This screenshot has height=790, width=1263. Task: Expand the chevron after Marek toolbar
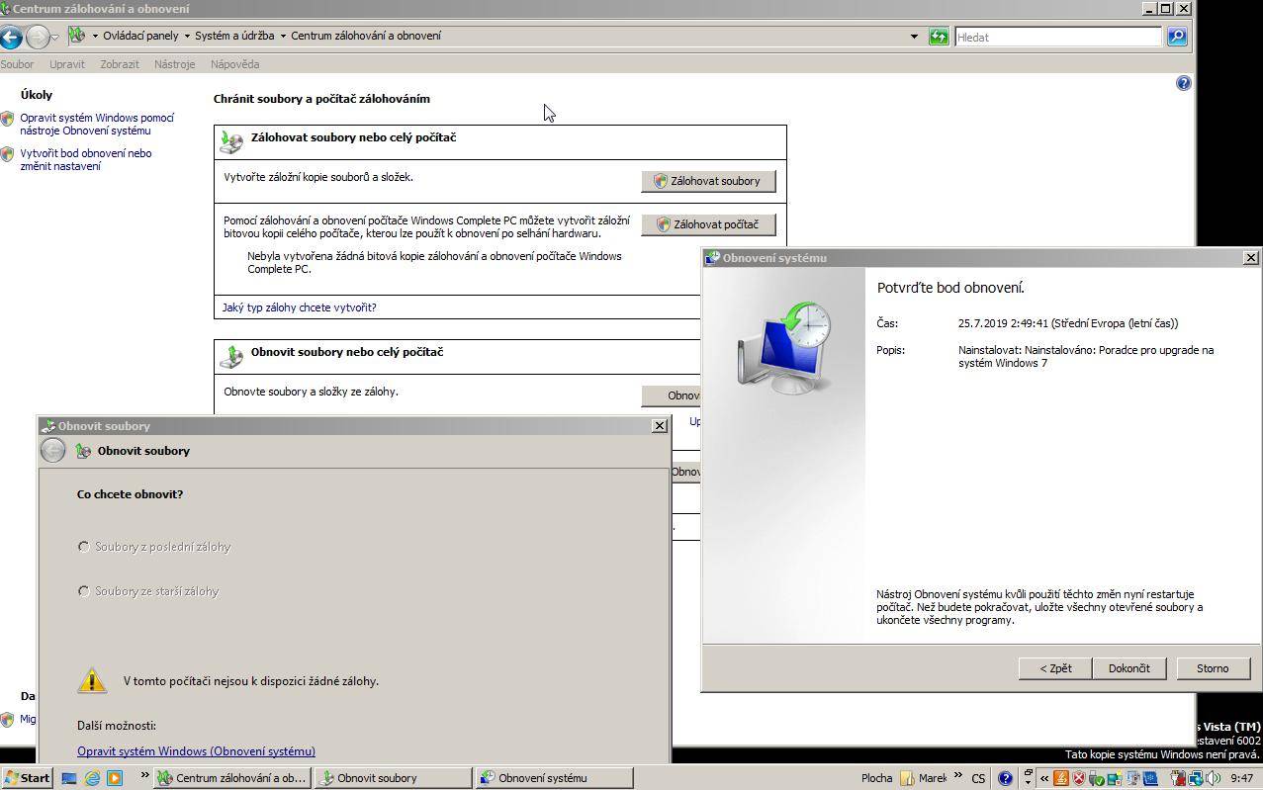click(958, 775)
